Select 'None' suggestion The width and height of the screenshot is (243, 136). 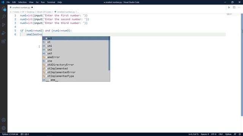(x=75, y=61)
